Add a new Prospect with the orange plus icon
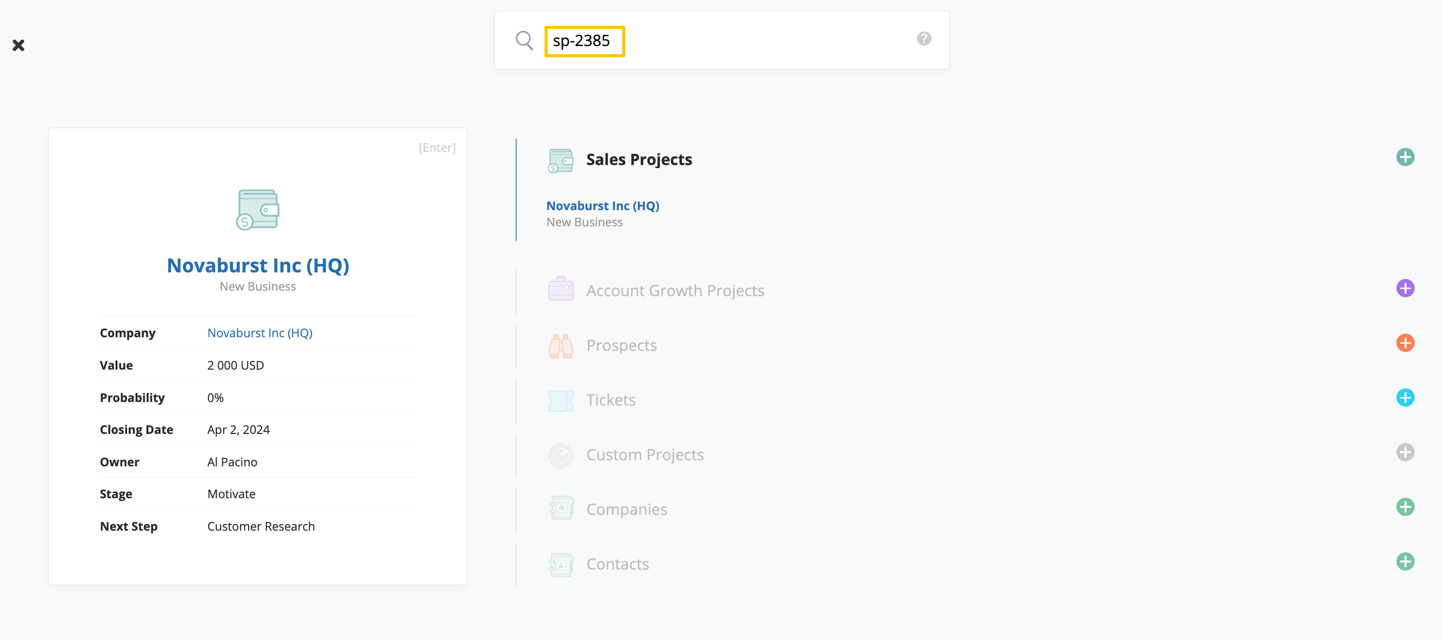1442x640 pixels. point(1405,343)
